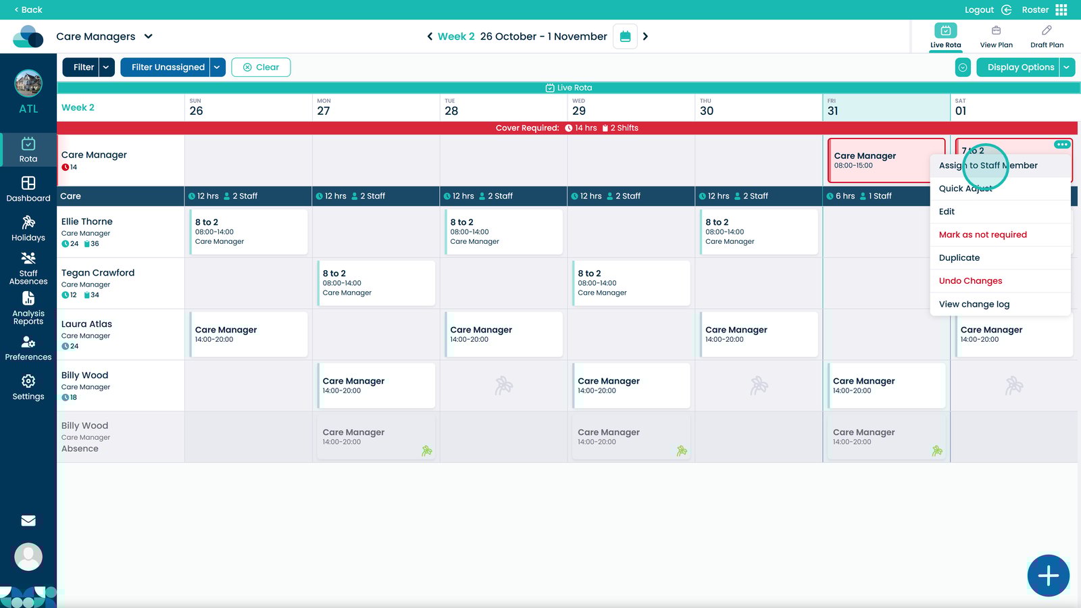Click the Filter button
This screenshot has height=608, width=1081.
point(81,67)
